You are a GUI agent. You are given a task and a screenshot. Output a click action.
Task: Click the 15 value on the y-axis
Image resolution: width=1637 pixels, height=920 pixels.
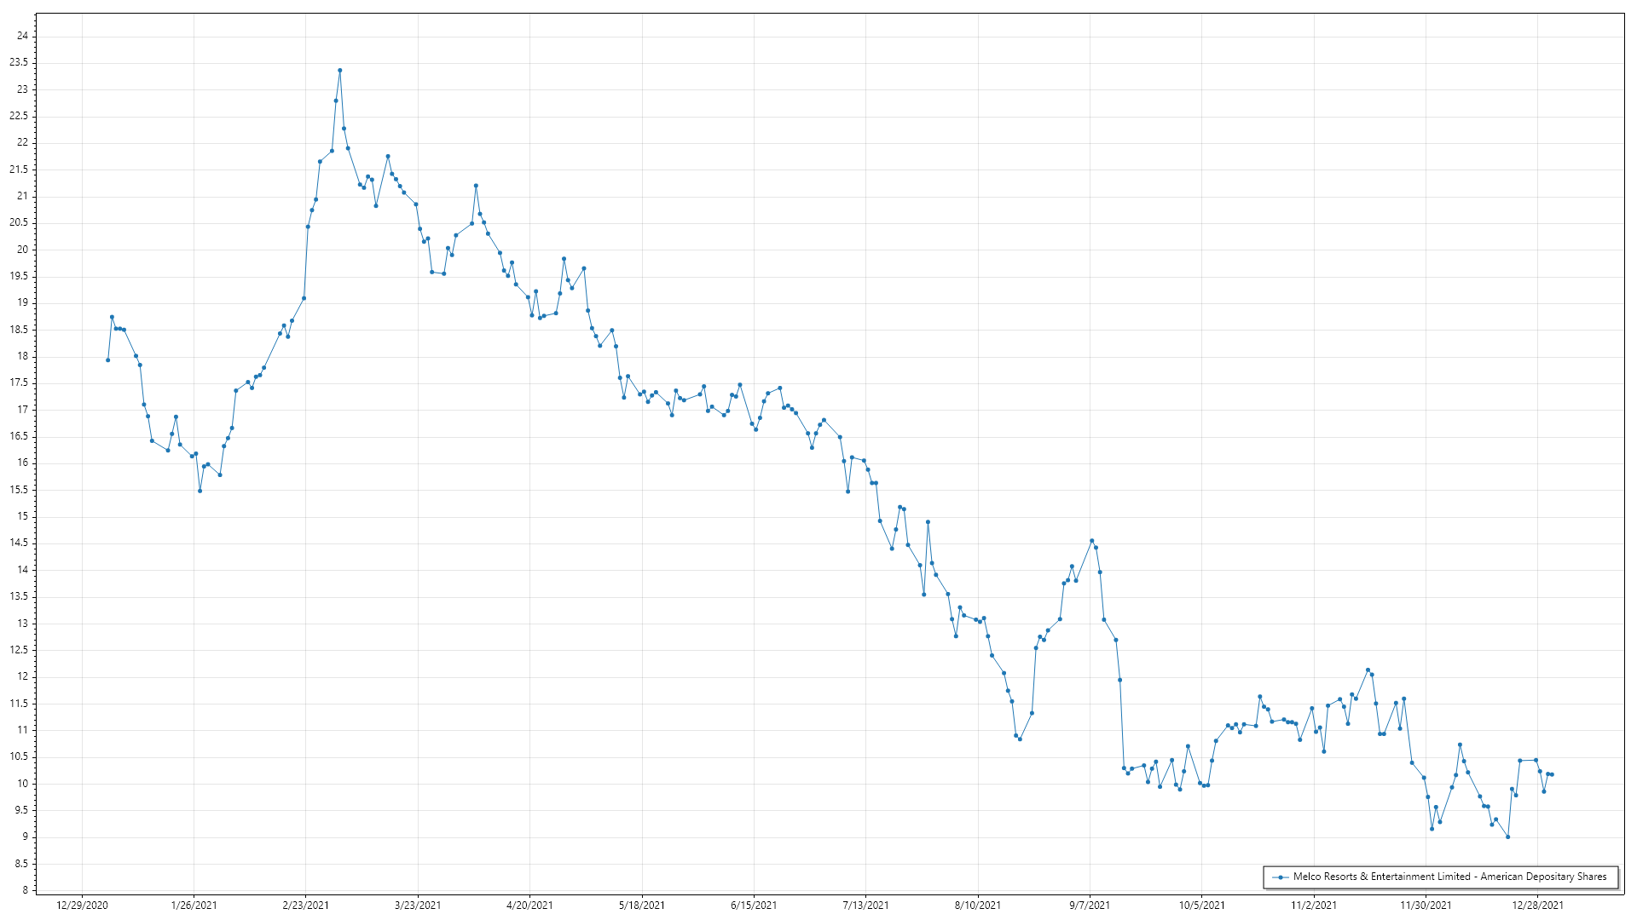[22, 516]
